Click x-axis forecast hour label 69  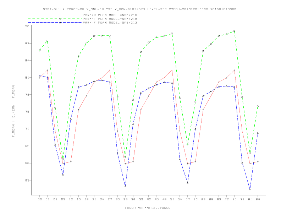coord(219,199)
